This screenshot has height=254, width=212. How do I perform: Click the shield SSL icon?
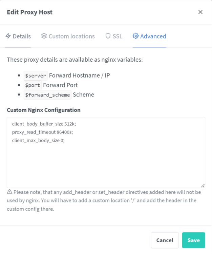[x=108, y=36]
